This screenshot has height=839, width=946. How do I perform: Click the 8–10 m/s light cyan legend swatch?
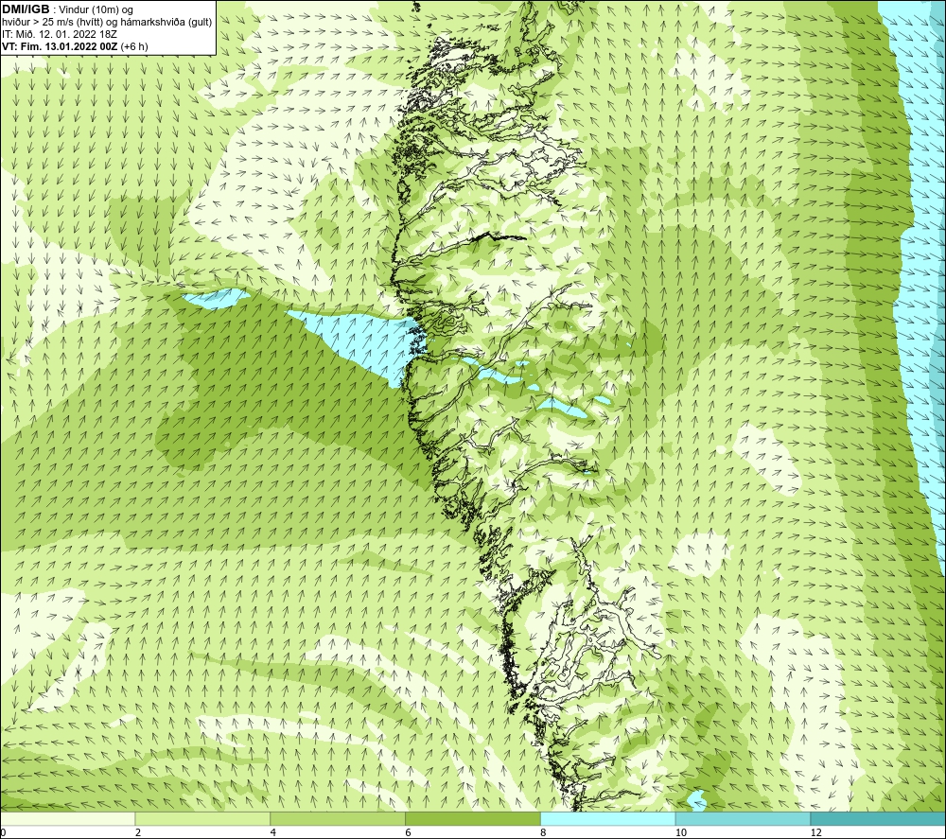coord(608,819)
